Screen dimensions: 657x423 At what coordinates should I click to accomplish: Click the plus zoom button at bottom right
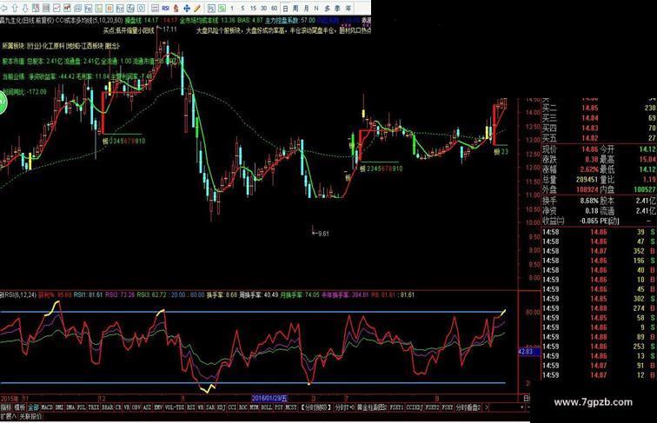(x=522, y=407)
